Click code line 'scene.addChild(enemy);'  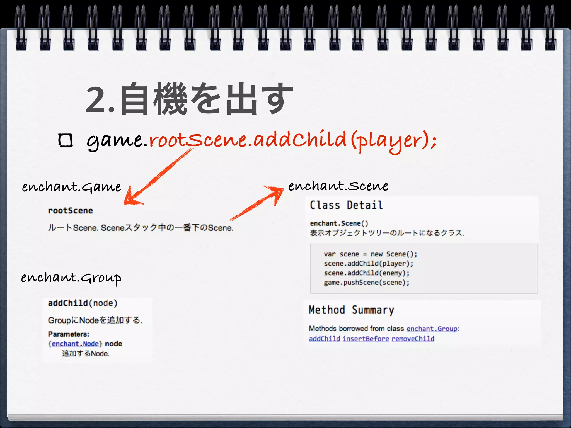click(367, 273)
